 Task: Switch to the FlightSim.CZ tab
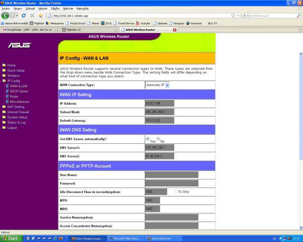click(89, 30)
